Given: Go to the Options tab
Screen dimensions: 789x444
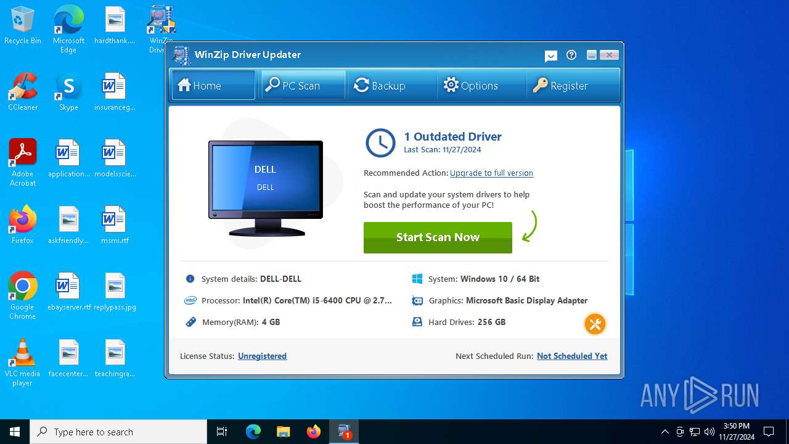Looking at the screenshot, I should (482, 85).
